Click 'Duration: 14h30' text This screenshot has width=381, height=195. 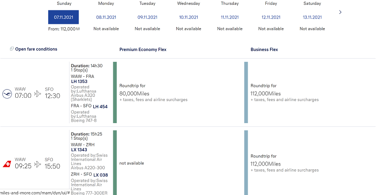[87, 66]
